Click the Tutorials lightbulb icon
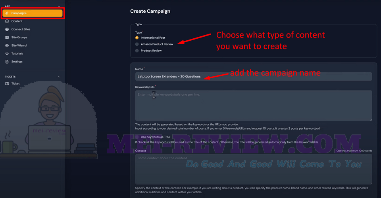The width and height of the screenshot is (381, 198). click(x=7, y=53)
